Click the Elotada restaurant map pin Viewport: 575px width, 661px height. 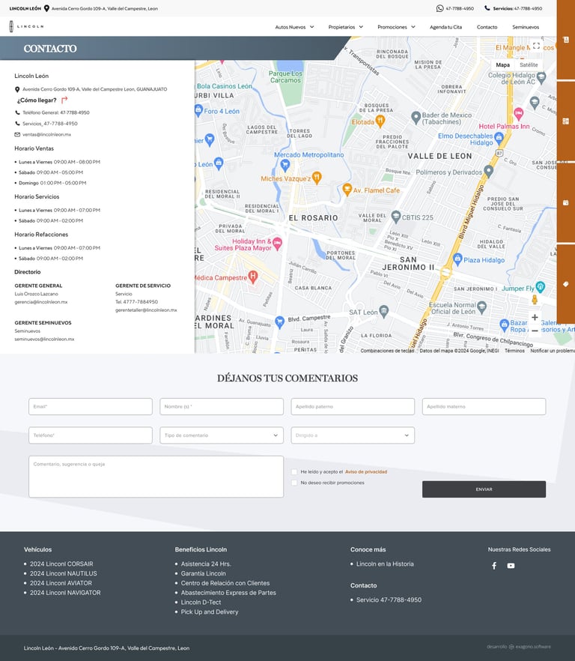pyautogui.click(x=380, y=121)
